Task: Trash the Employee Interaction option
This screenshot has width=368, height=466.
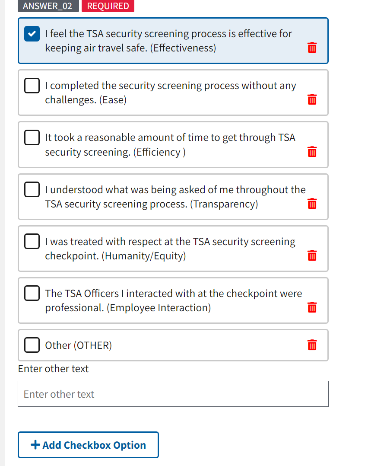Action: 312,308
